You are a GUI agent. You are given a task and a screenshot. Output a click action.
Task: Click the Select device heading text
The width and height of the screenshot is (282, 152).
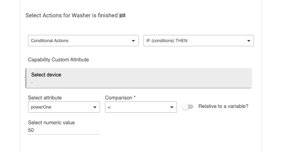[46, 75]
